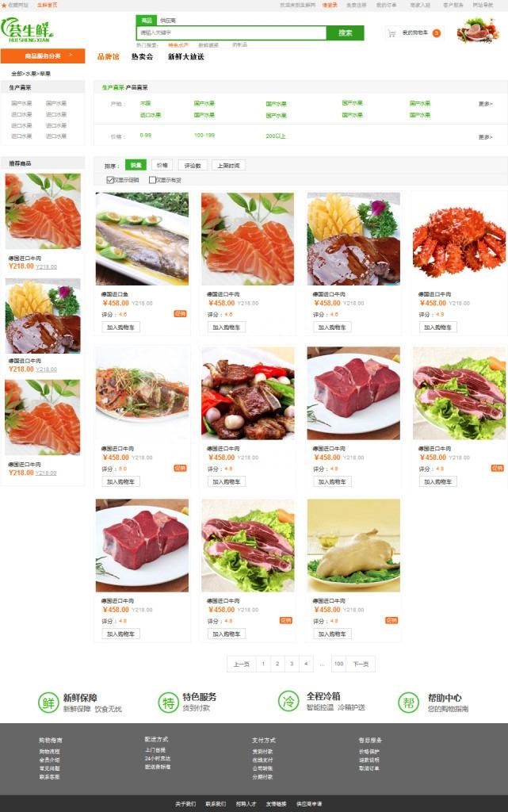This screenshot has width=508, height=812.
Task: Tick the unchecked second filter checkbox
Action: click(152, 180)
